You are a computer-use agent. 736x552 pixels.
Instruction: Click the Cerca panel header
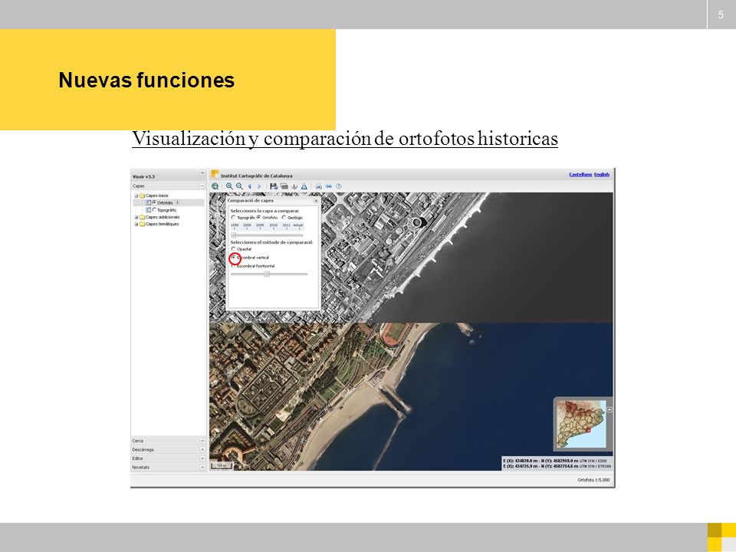pos(169,441)
